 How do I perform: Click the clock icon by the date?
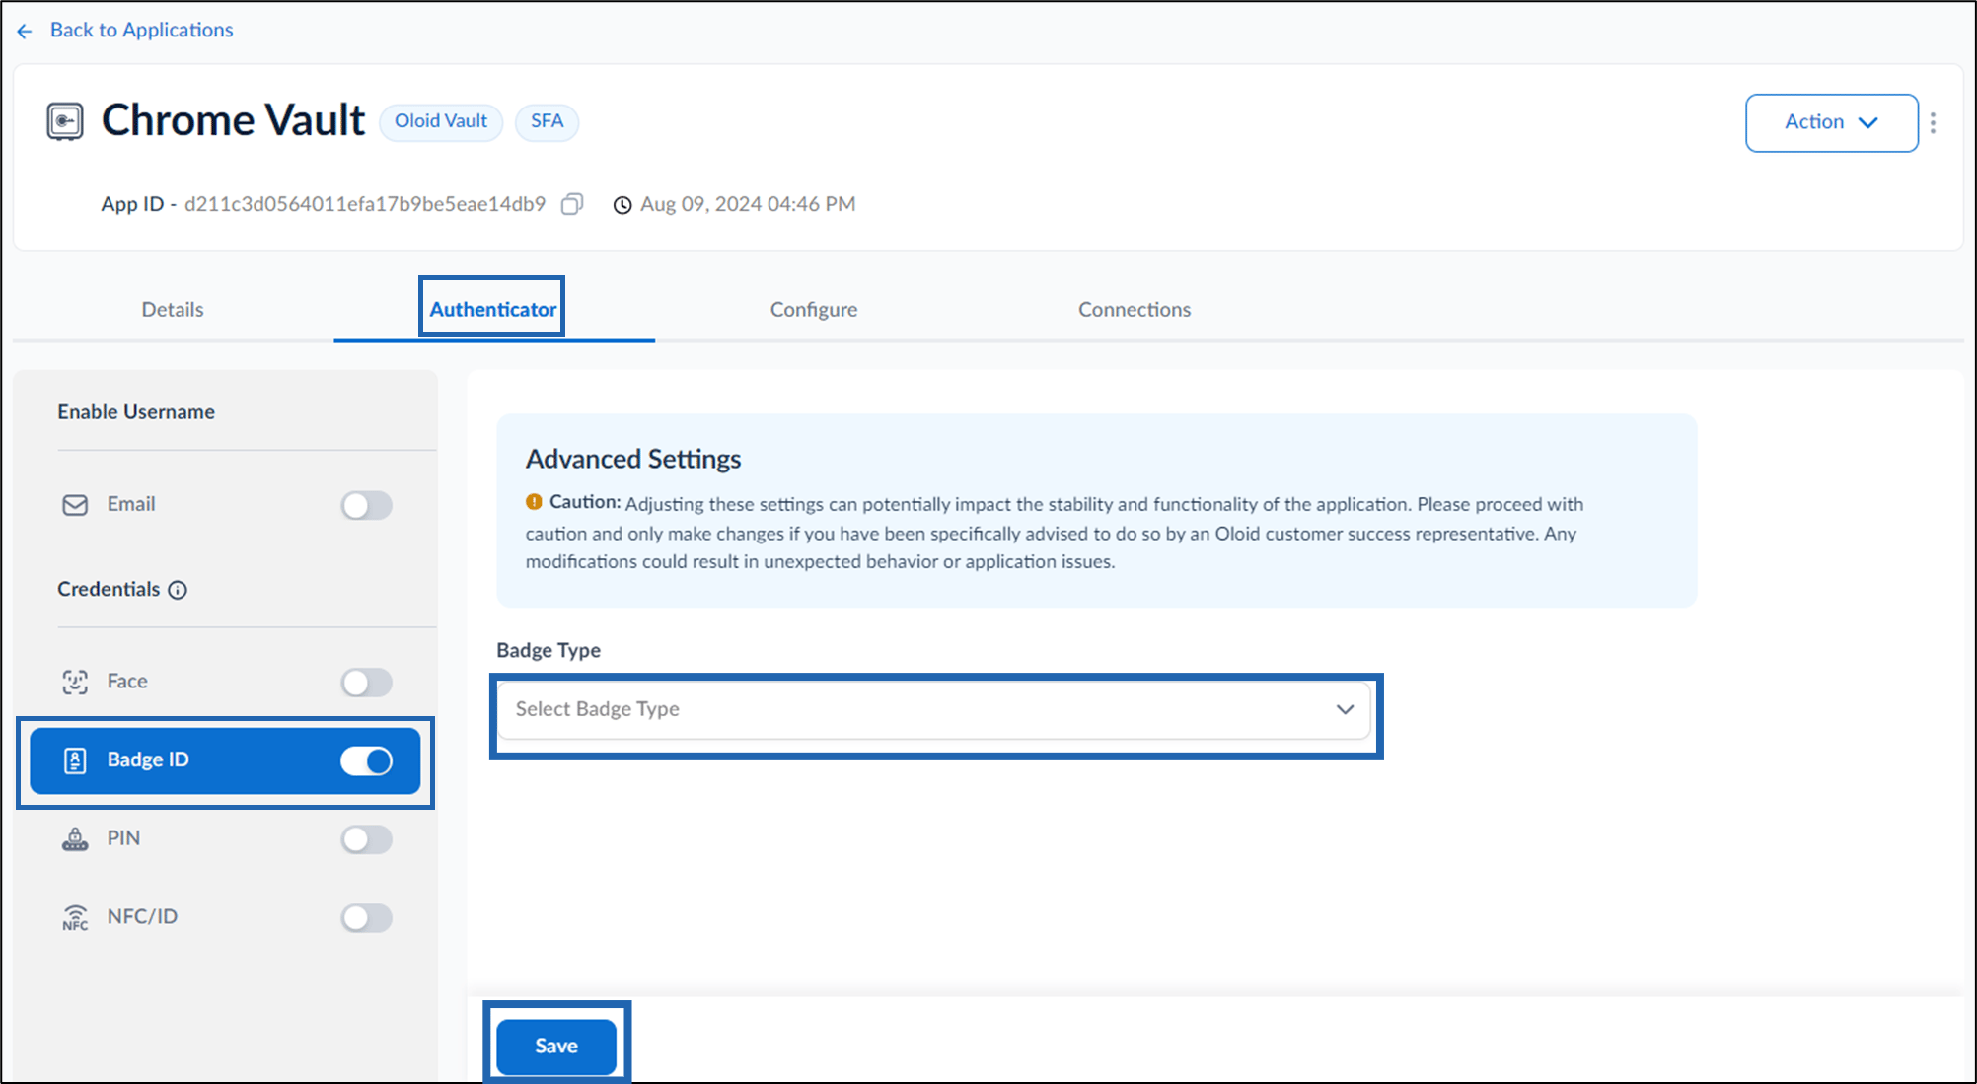click(622, 205)
